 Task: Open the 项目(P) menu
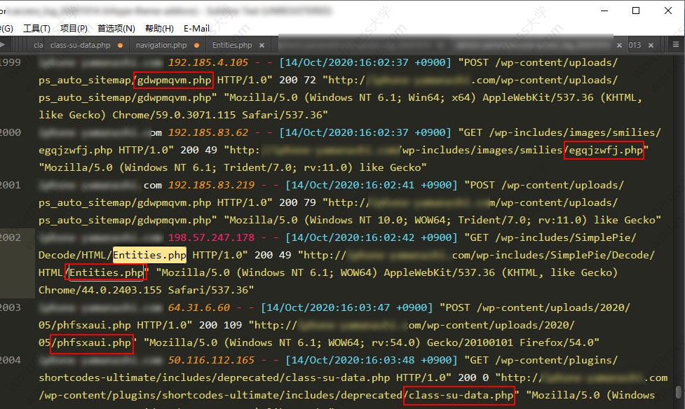pos(74,28)
